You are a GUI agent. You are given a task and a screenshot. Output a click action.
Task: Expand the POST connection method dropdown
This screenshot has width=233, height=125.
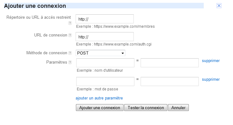[100, 53]
